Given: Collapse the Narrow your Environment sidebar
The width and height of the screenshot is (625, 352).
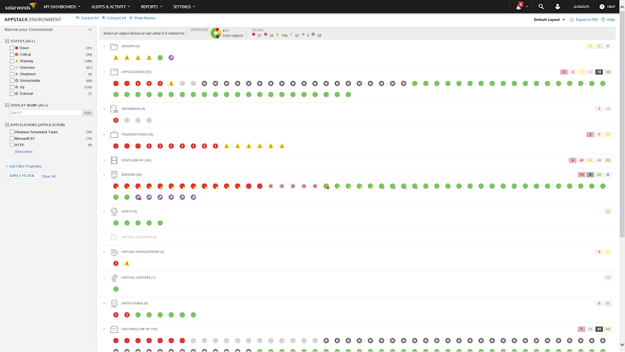Looking at the screenshot, I should coord(91,29).
